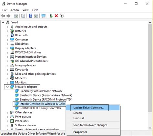This screenshot has width=153, height=136.
Task: Click the show/hide console tree icon
Action: pyautogui.click(x=16, y=16)
